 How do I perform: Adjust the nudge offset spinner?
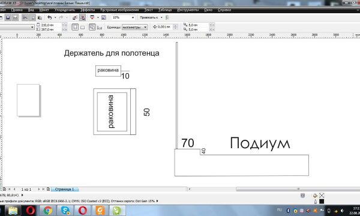(x=175, y=27)
